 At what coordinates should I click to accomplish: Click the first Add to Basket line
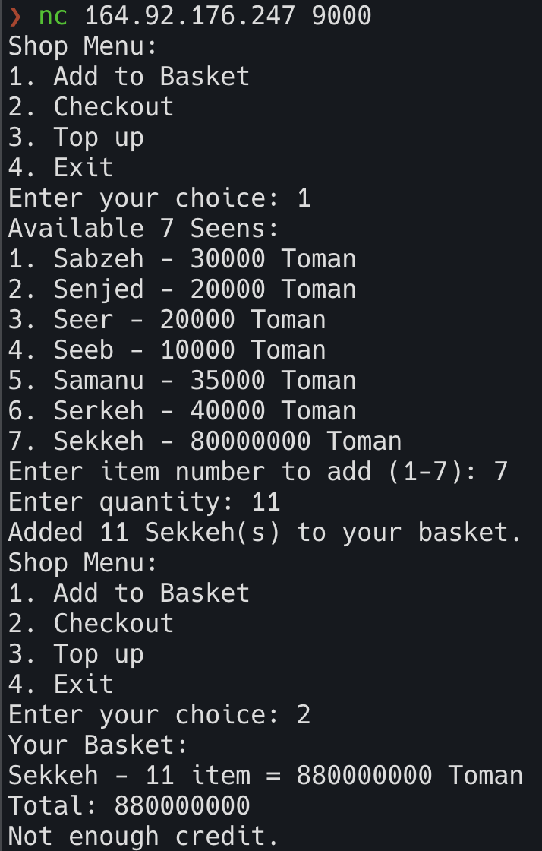tap(129, 76)
